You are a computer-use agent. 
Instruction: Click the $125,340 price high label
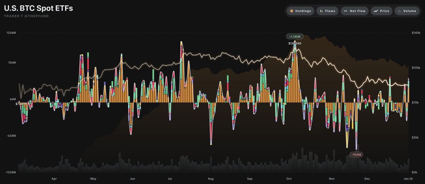[x=295, y=43]
